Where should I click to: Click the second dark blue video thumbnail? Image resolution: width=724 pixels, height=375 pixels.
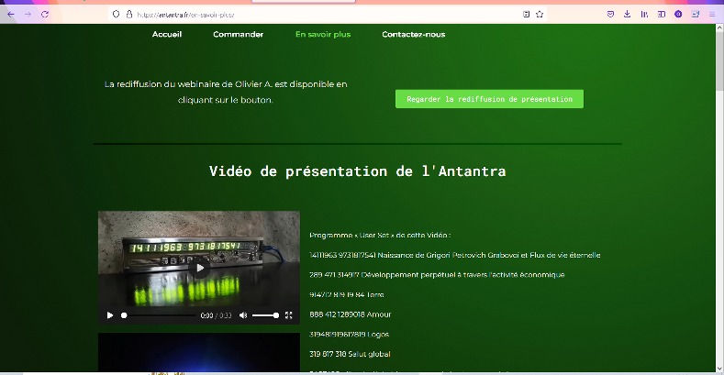click(x=199, y=352)
